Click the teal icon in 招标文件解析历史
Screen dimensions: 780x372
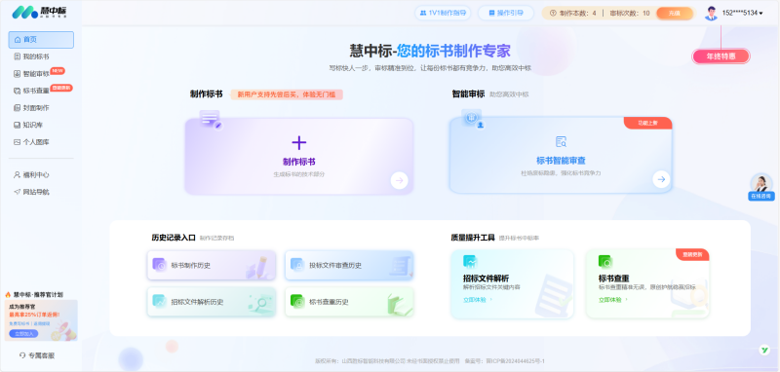pos(159,301)
